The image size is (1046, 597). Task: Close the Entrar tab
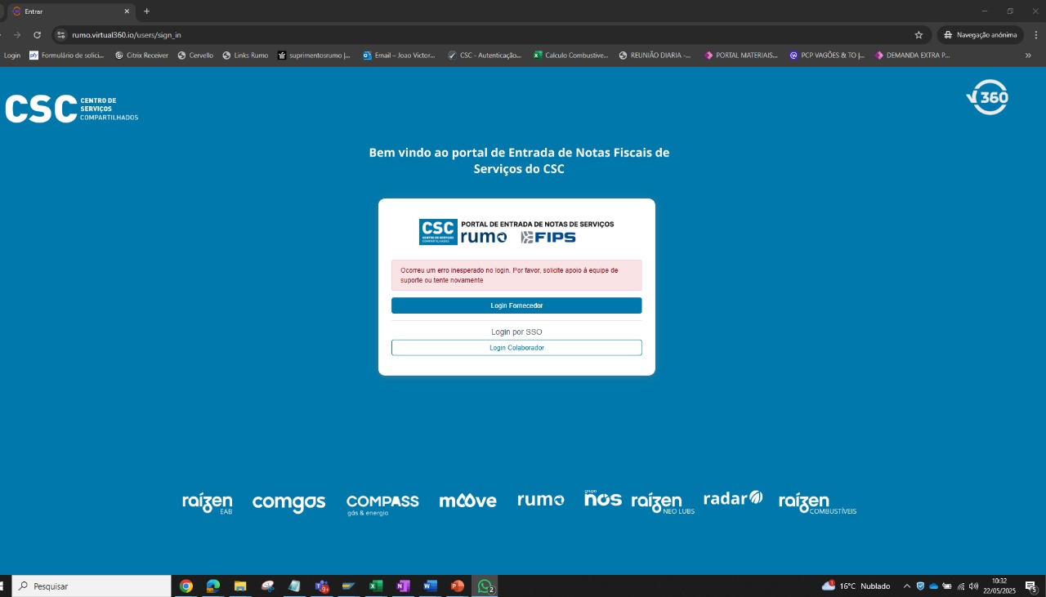pos(127,11)
